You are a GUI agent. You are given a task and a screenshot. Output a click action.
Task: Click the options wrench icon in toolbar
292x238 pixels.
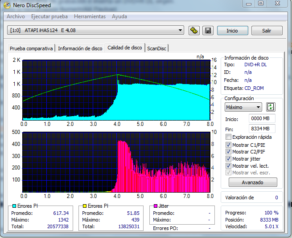click(194, 31)
